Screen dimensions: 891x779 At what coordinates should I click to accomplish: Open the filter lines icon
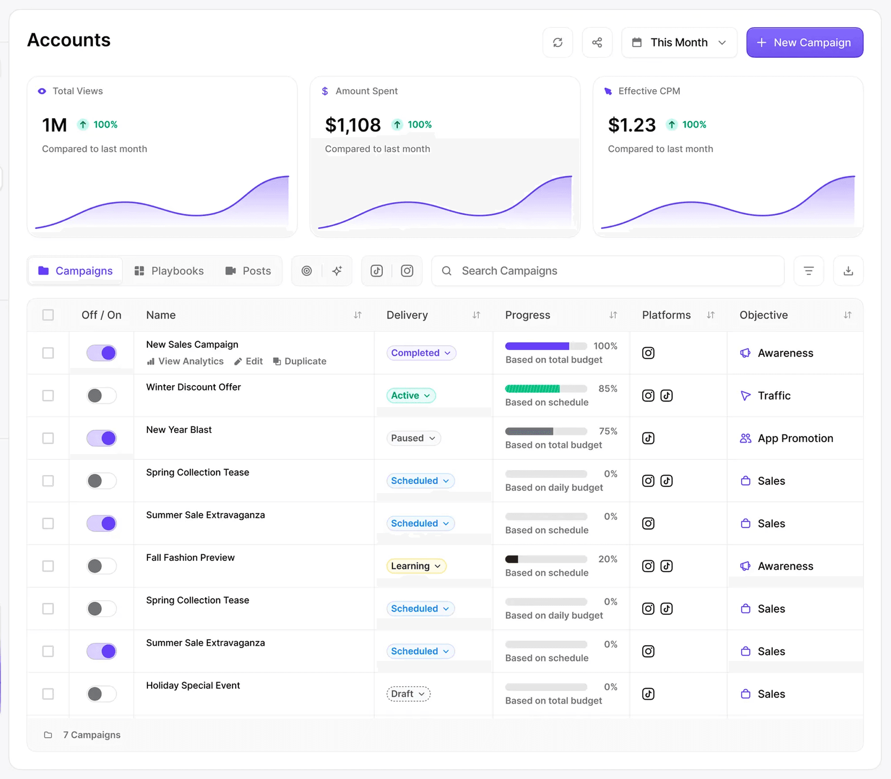click(808, 271)
